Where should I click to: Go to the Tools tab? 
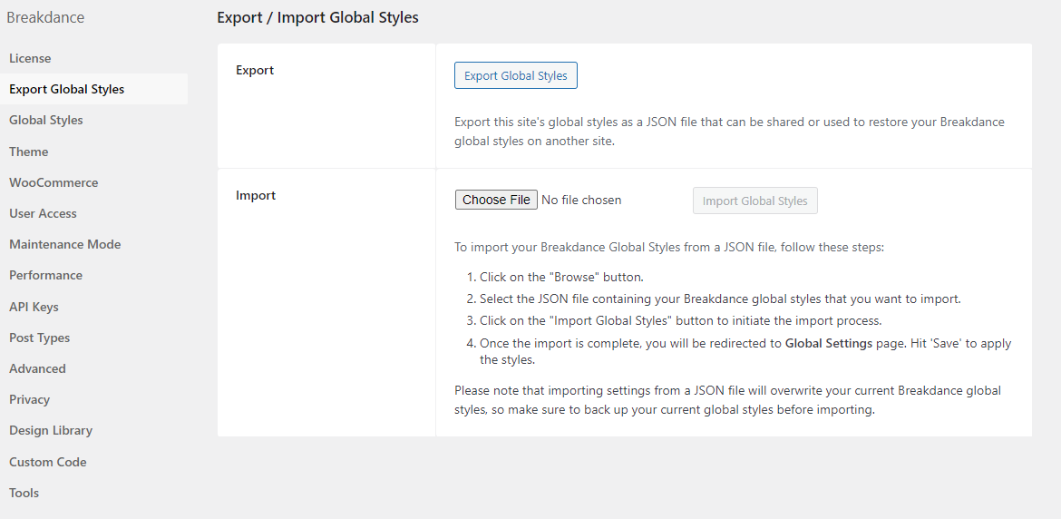click(x=24, y=493)
